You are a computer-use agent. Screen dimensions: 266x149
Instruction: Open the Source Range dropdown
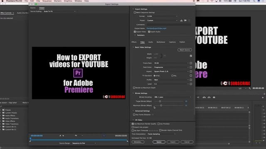pos(84,143)
